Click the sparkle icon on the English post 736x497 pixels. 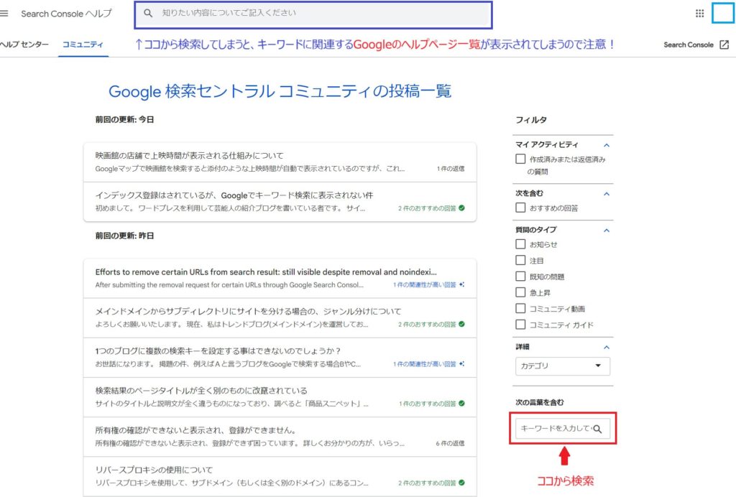coord(461,284)
